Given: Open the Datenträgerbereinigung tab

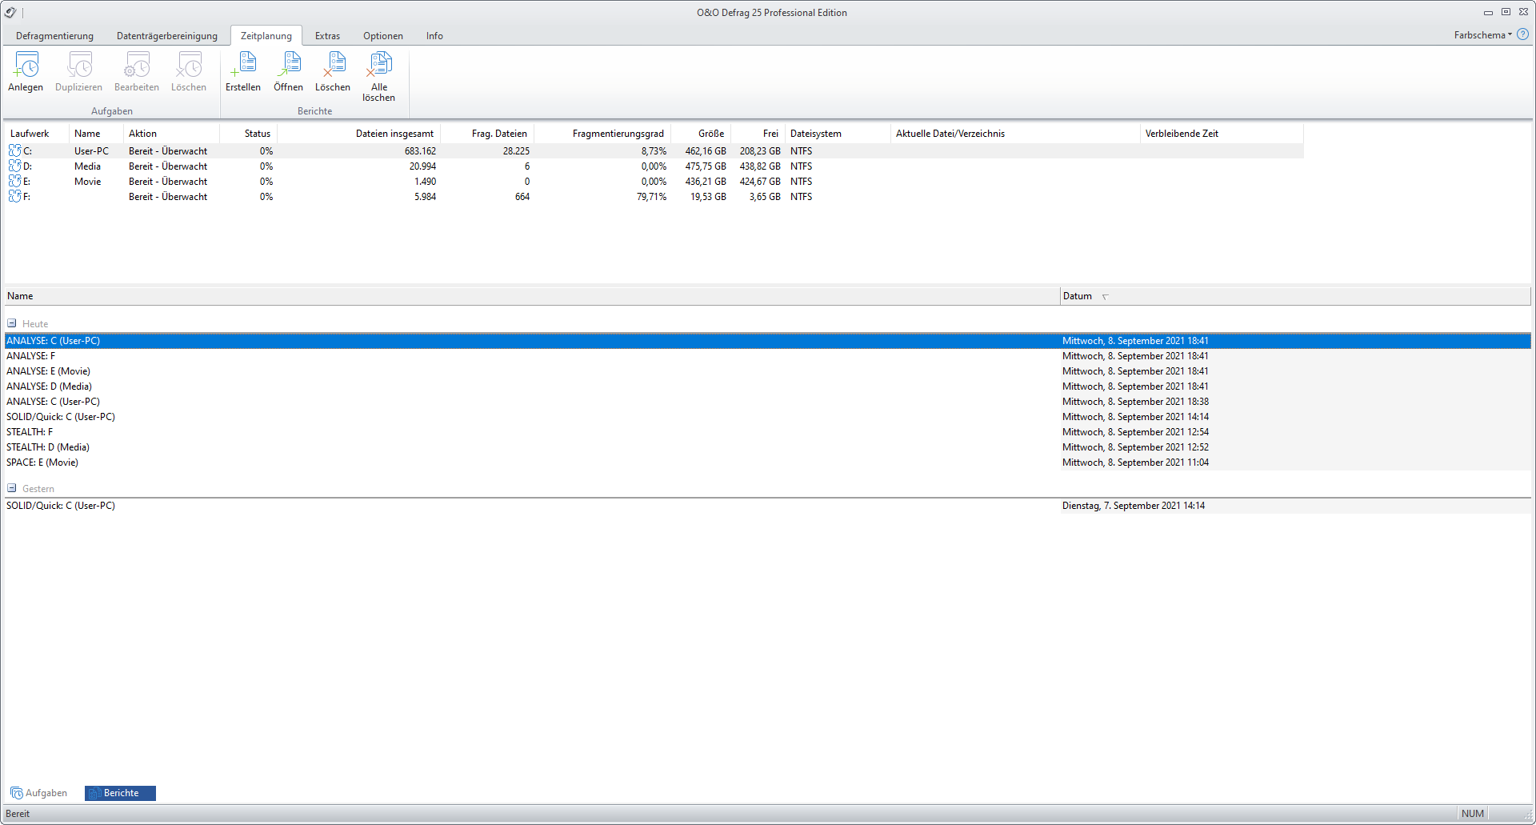Looking at the screenshot, I should (x=167, y=36).
